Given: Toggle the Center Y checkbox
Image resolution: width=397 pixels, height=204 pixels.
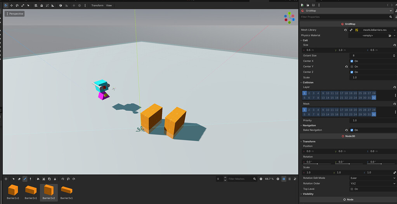Looking at the screenshot, I should tap(352, 67).
